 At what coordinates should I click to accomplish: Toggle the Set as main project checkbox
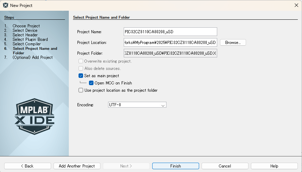[x=81, y=76]
